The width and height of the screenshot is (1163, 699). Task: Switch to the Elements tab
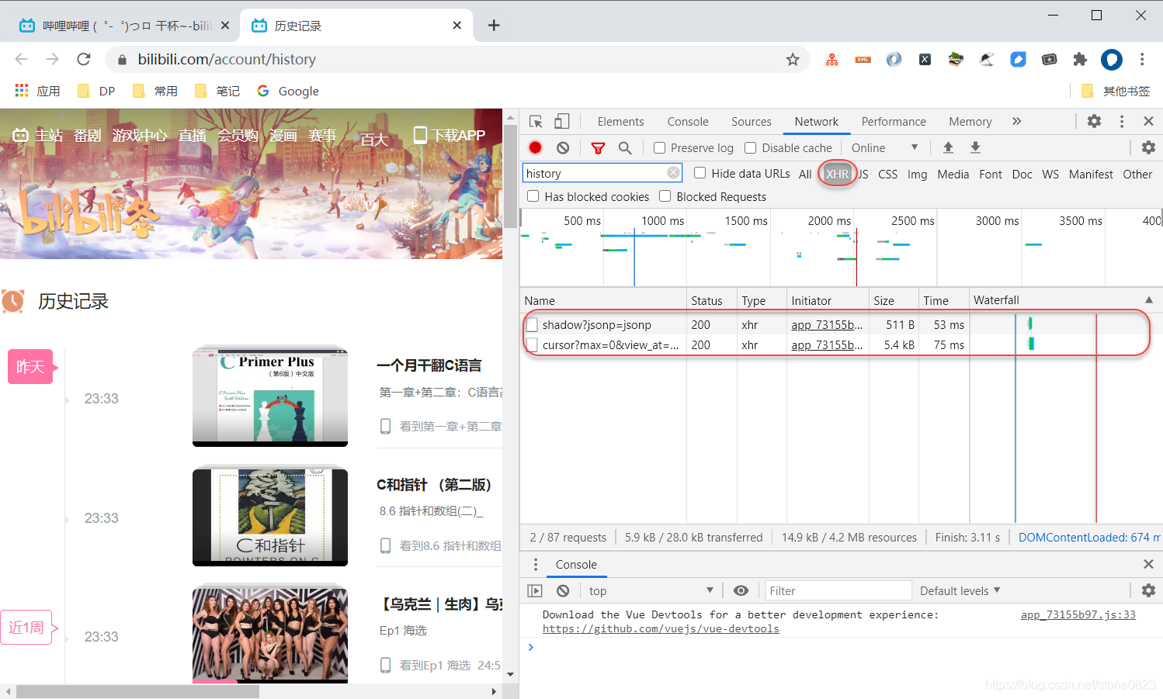(x=620, y=122)
